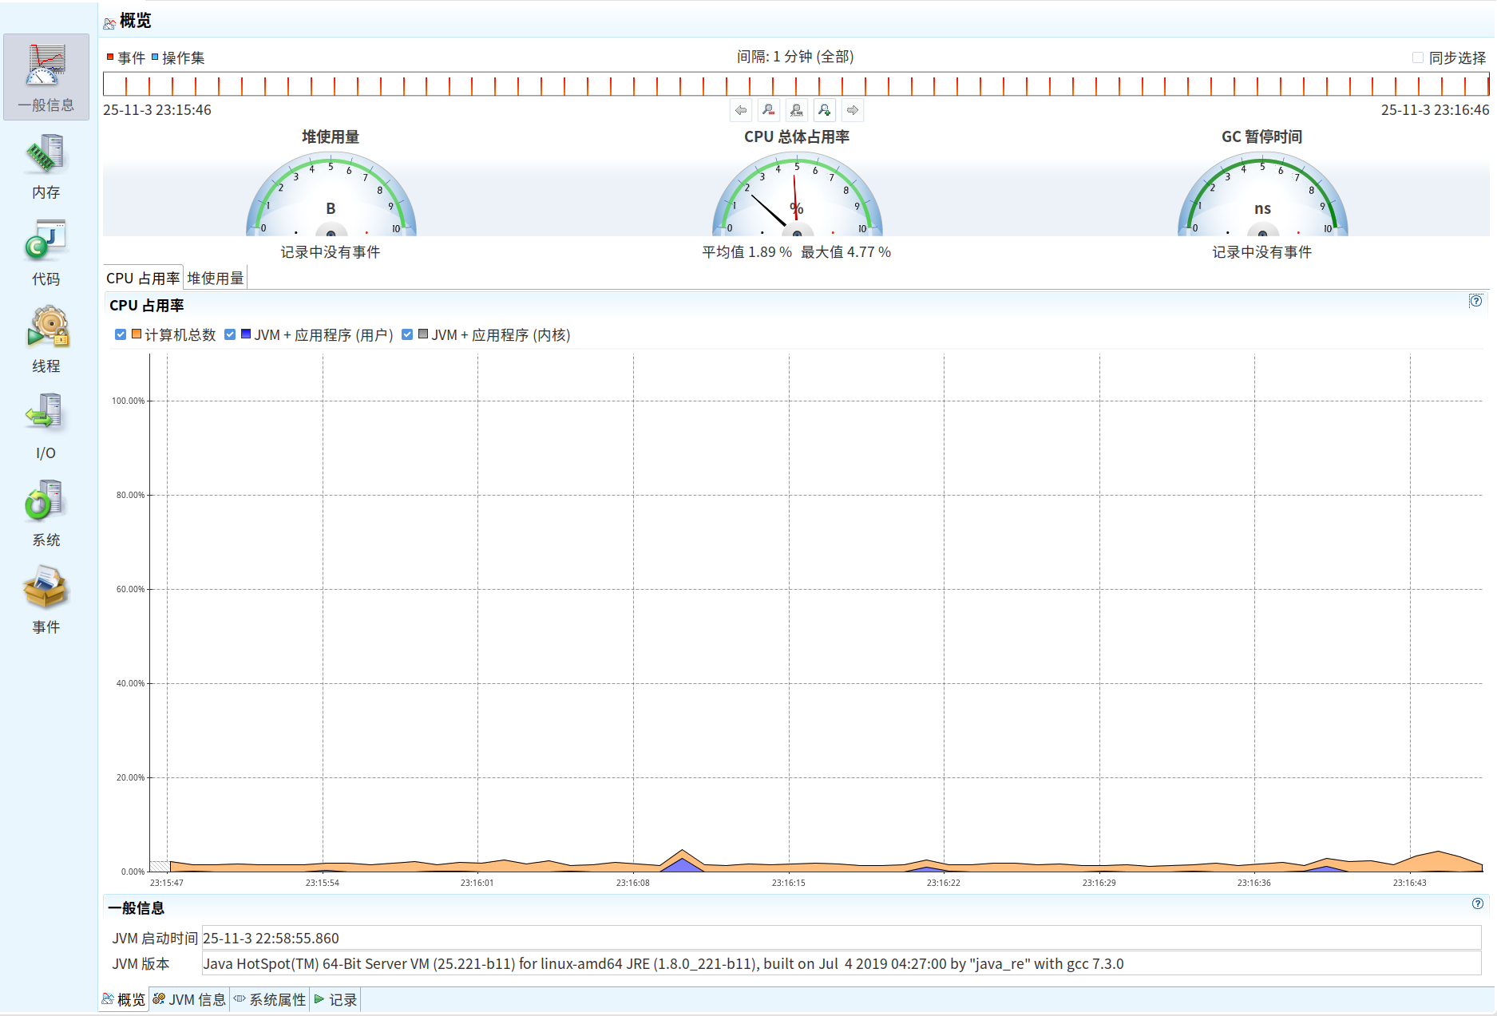Click the event timeline range bar

coord(795,84)
